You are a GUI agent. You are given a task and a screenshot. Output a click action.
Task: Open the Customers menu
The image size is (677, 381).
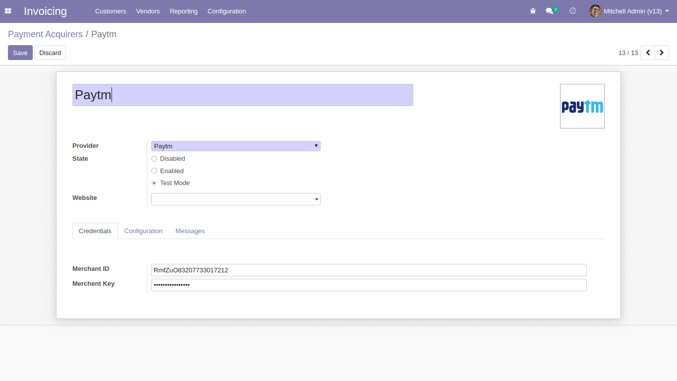(111, 11)
